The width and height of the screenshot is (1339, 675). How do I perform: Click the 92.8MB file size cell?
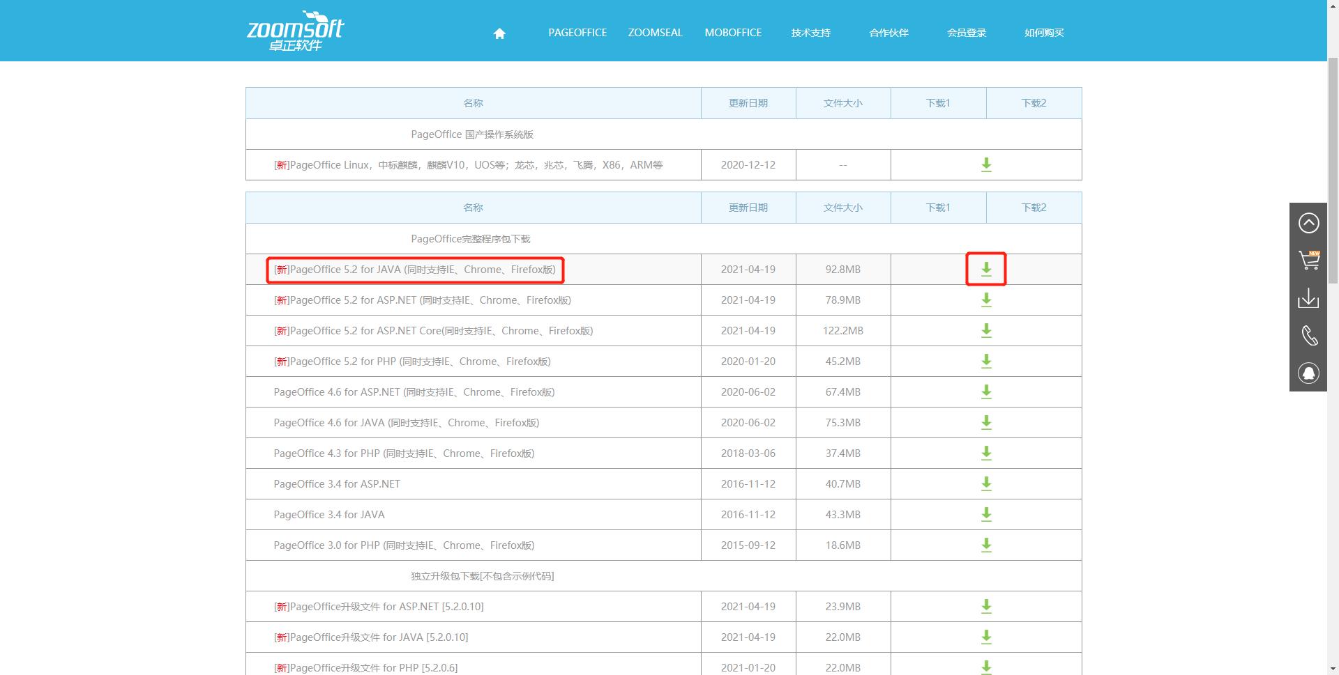pyautogui.click(x=843, y=270)
